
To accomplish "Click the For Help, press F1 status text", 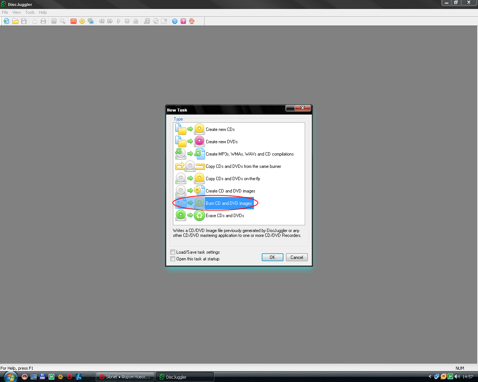I will click(17, 368).
